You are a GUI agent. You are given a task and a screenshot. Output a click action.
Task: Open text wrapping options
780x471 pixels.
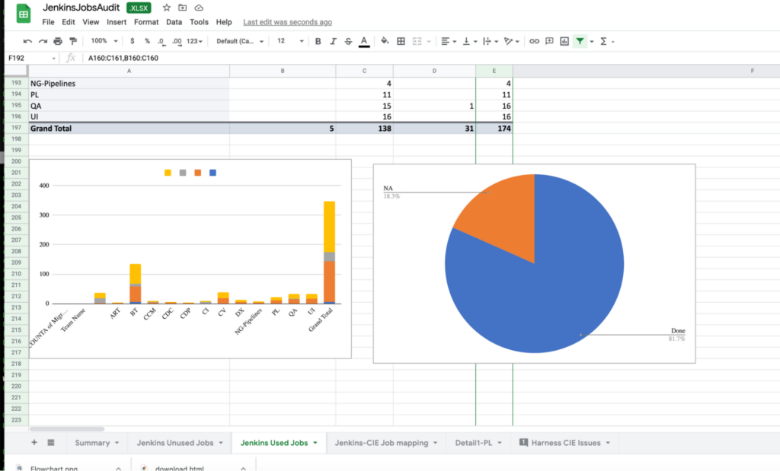pyautogui.click(x=490, y=41)
